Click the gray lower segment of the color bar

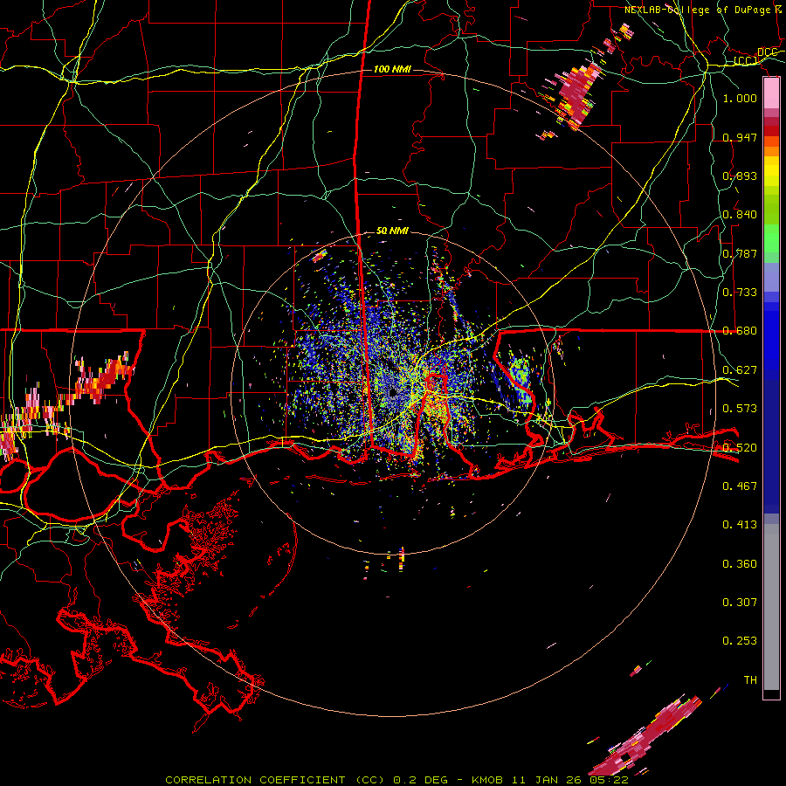771,607
